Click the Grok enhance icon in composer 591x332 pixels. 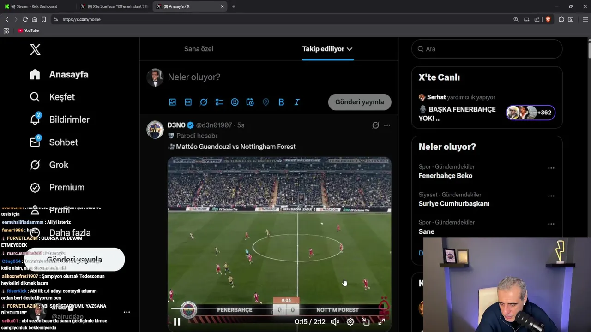point(204,102)
